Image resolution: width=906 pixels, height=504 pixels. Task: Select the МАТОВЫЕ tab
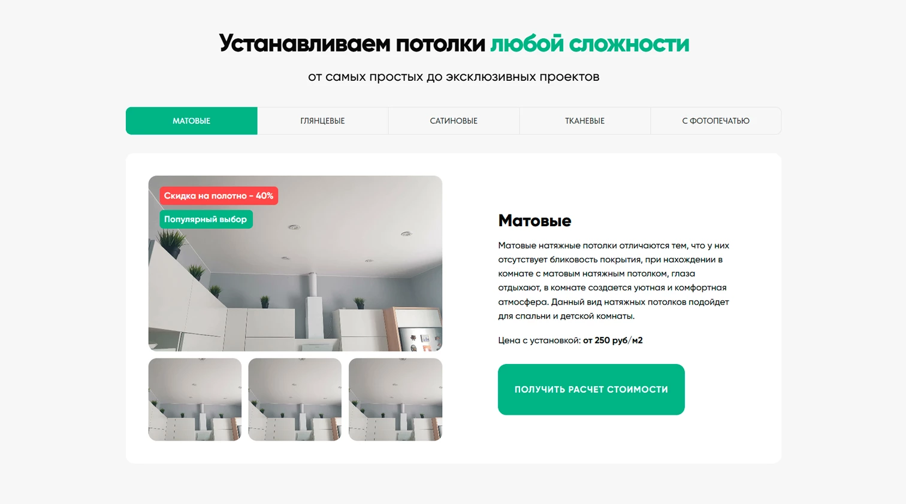click(191, 121)
